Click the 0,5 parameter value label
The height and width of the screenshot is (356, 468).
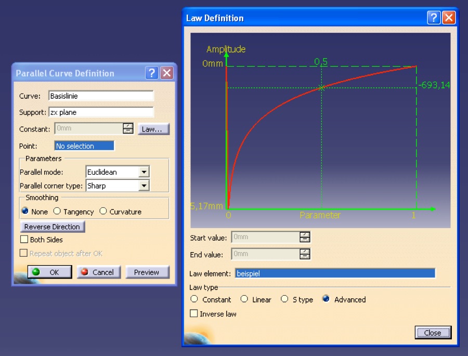pos(321,61)
